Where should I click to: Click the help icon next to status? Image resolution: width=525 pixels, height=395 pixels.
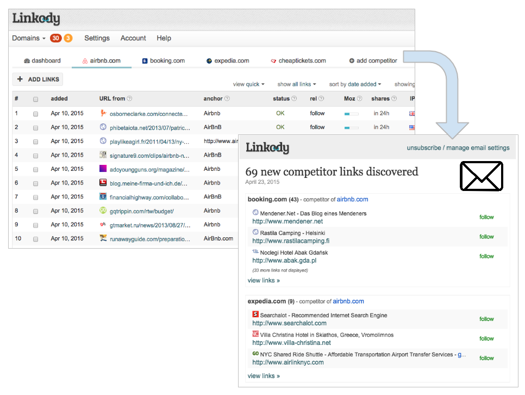[x=294, y=98]
